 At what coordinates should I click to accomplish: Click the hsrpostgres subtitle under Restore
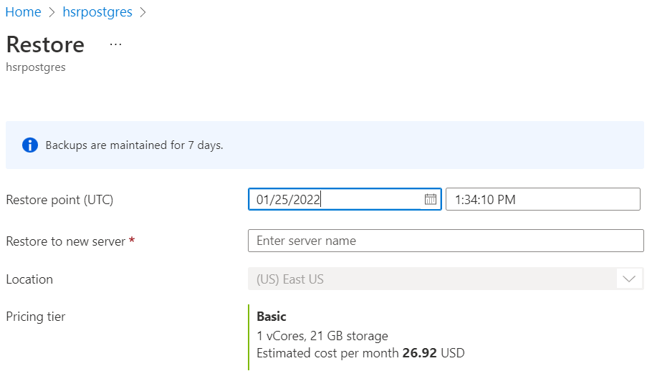coord(36,67)
